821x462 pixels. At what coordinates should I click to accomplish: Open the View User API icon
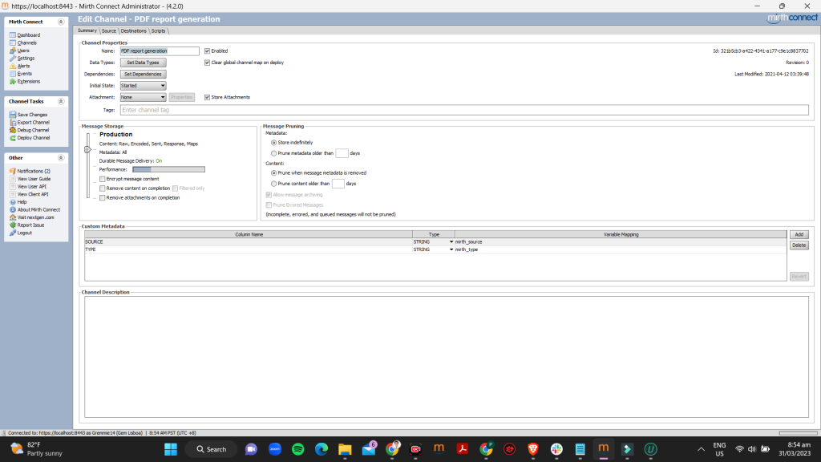(13, 186)
